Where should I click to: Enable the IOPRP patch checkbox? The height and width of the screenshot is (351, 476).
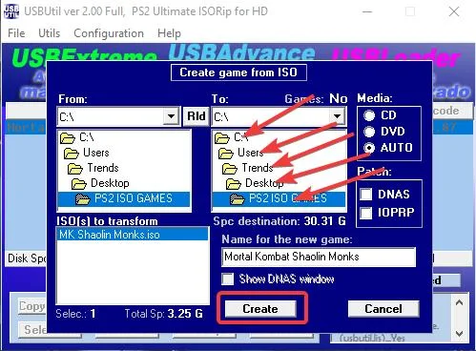pos(366,213)
